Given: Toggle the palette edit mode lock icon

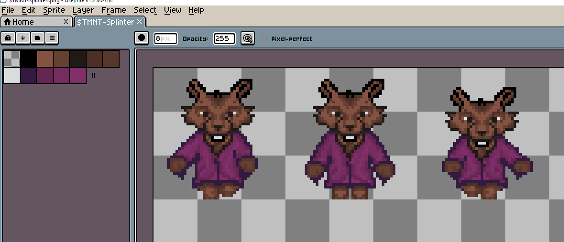Looking at the screenshot, I should click(x=8, y=38).
